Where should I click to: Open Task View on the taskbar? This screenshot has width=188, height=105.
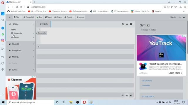[64, 102]
